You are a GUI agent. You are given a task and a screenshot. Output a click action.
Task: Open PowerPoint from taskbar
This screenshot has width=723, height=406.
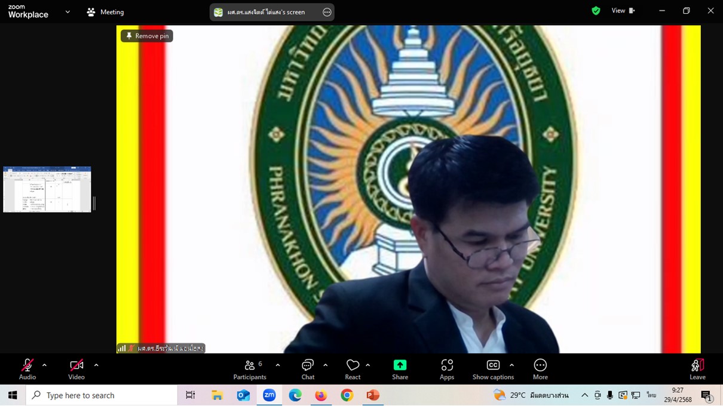tap(373, 395)
